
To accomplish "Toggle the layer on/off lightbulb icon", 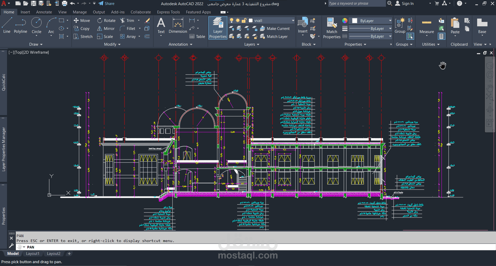I will tap(231, 21).
